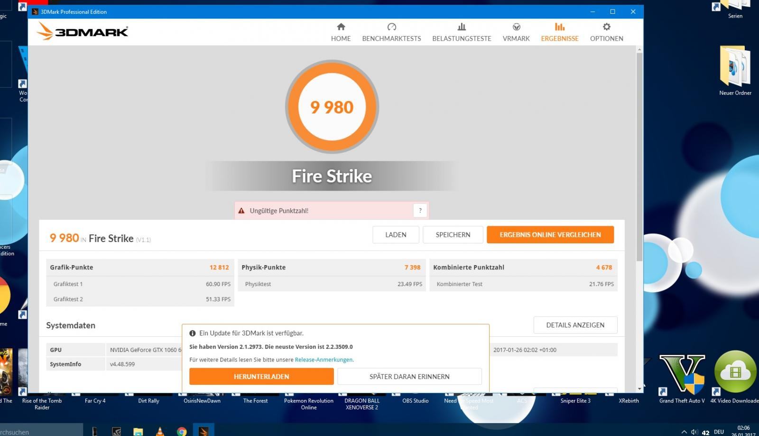
Task: Click the scrollbar up arrow in 3DMark
Action: tap(639, 49)
